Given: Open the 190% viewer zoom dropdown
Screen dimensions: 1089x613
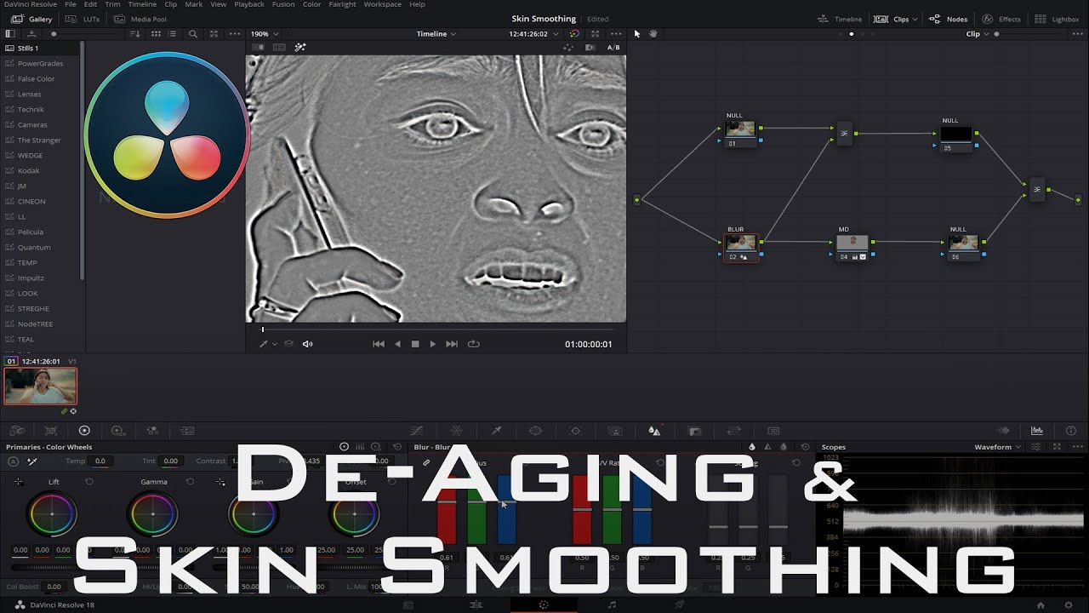Looking at the screenshot, I should 265,34.
